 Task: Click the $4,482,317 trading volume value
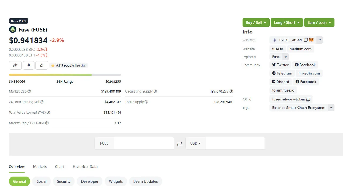click(113, 102)
